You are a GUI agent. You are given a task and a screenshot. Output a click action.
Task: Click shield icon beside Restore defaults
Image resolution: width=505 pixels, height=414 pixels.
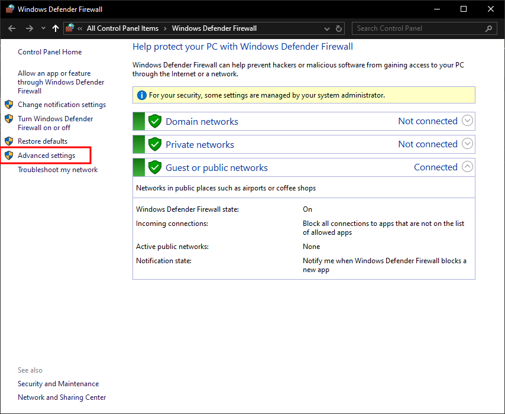coord(9,141)
